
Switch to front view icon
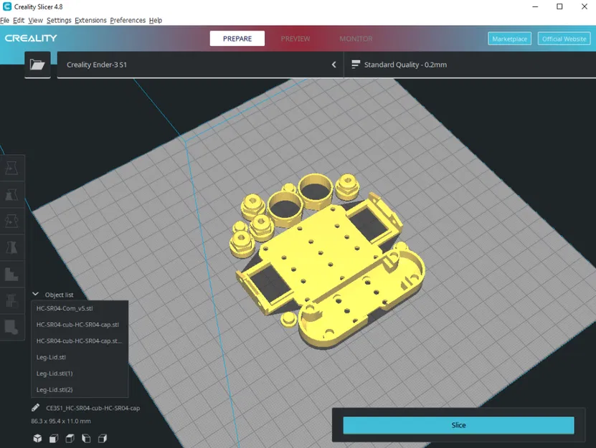53,438
